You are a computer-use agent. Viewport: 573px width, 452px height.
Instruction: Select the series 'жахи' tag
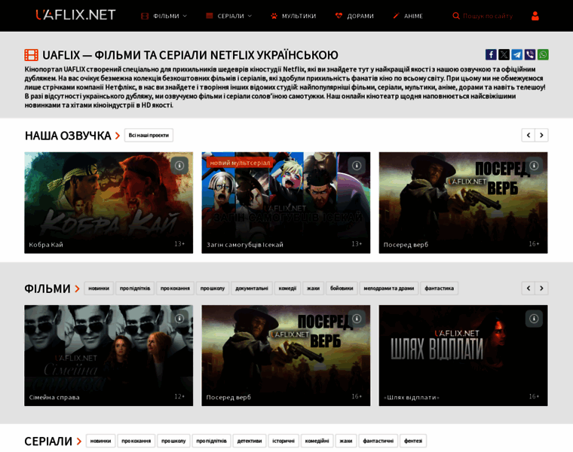[x=346, y=441]
